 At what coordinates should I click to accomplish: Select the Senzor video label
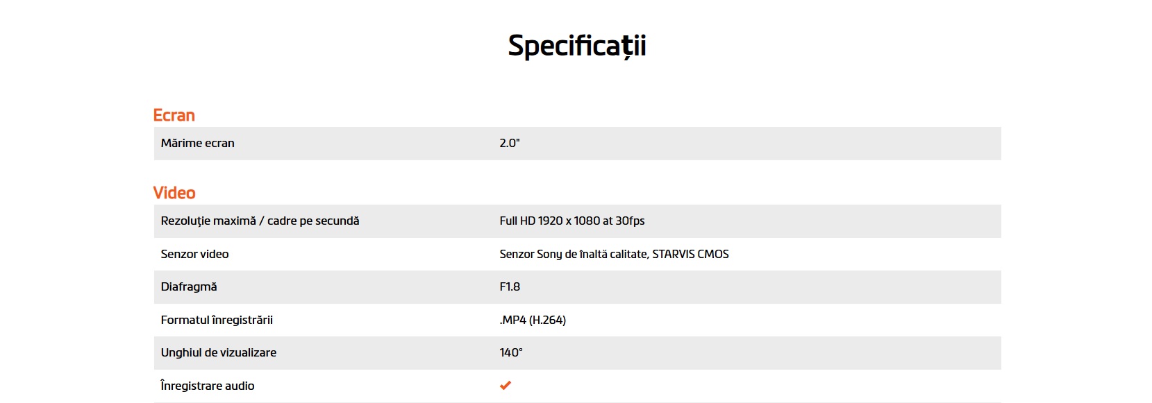point(194,255)
